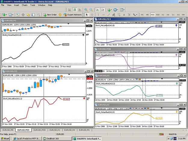The image size is (188, 141).
Task: Select the text tool A
Action: tap(124, 15)
